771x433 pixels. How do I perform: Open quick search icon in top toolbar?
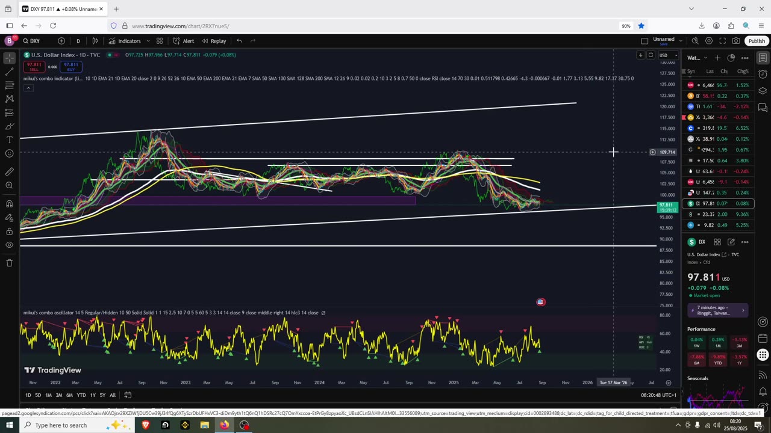pos(695,41)
